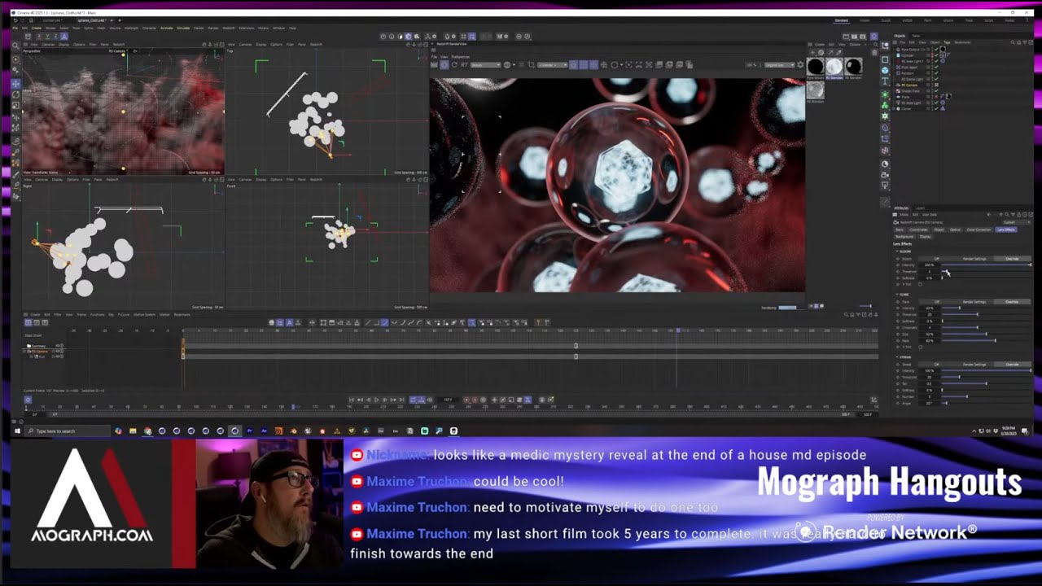The height and width of the screenshot is (586, 1042).
Task: Open the RenderView render mode dropdown
Action: (486, 64)
